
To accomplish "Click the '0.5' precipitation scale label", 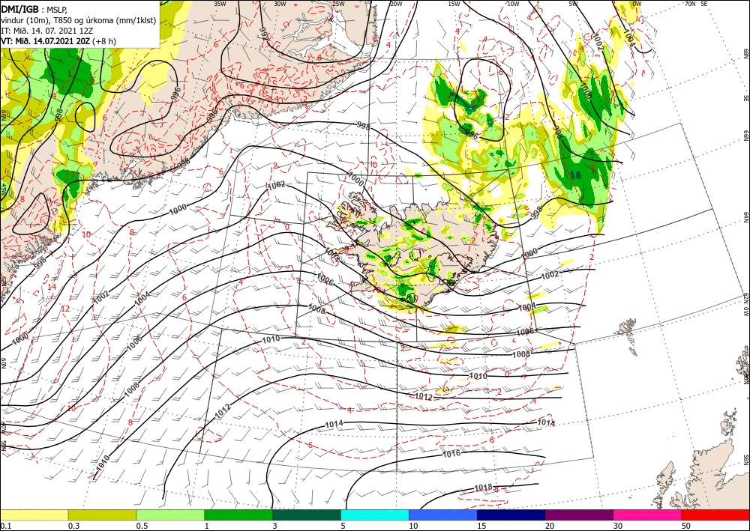I will click(x=141, y=526).
